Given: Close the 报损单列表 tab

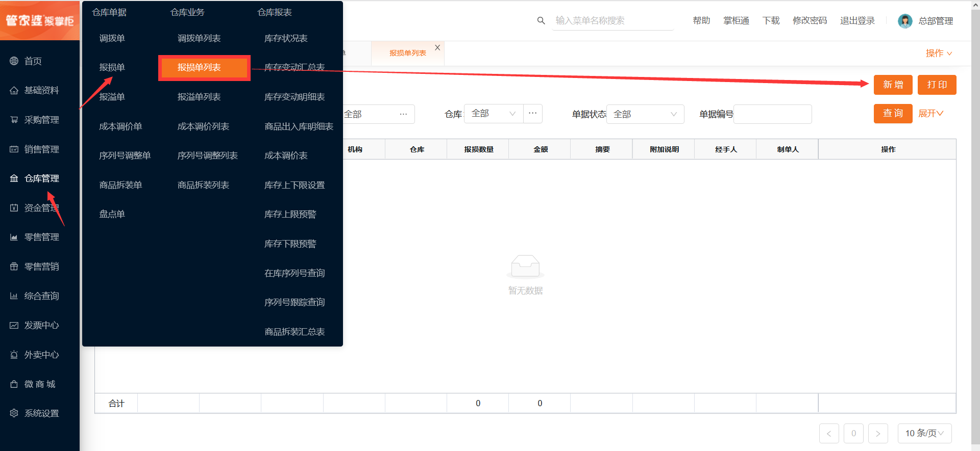Looking at the screenshot, I should pyautogui.click(x=437, y=47).
